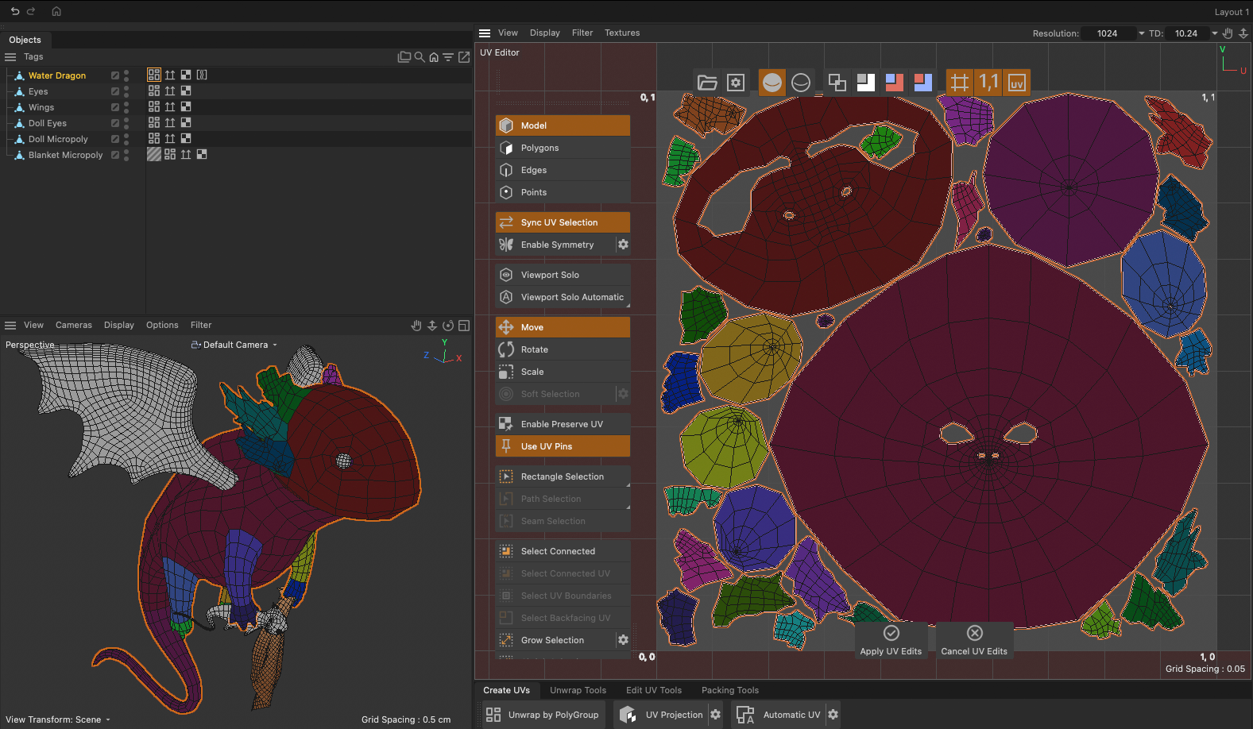Screen dimensions: 1253x729
Task: Open the TD value dropdown arrow
Action: (1214, 33)
